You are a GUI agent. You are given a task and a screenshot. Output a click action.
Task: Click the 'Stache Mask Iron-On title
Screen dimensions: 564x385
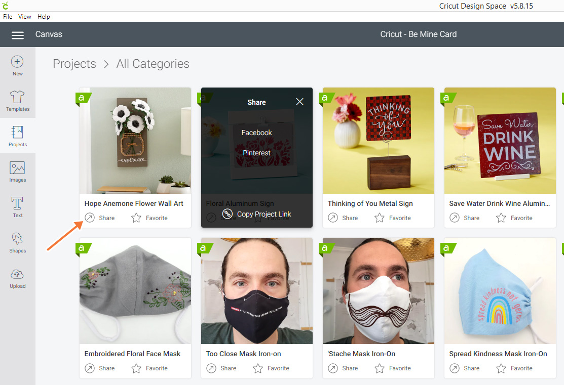coord(361,354)
